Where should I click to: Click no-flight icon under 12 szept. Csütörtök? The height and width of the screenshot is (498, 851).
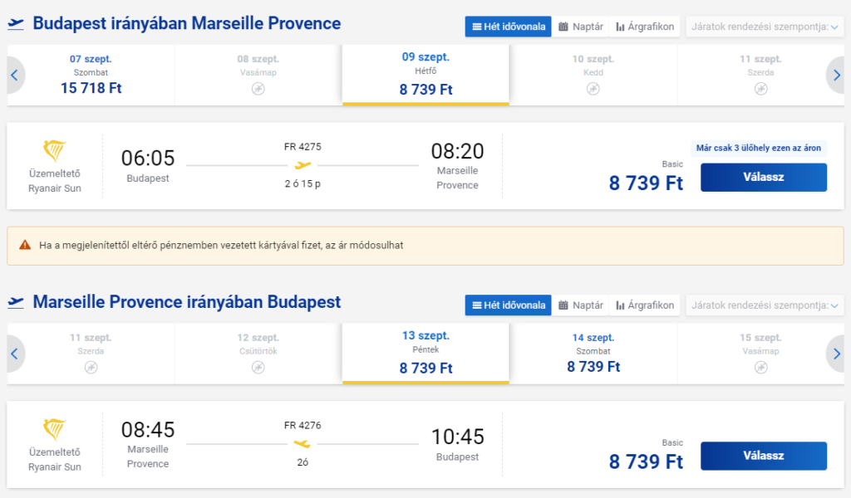point(258,367)
